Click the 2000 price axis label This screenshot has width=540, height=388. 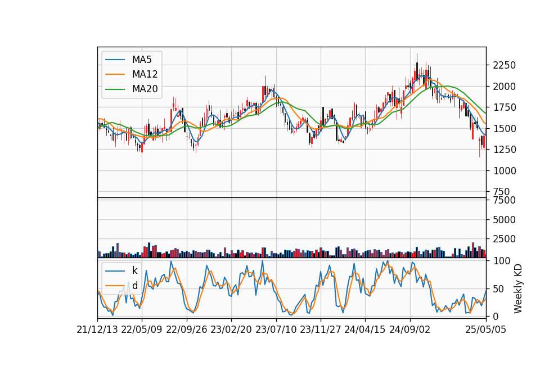[504, 87]
